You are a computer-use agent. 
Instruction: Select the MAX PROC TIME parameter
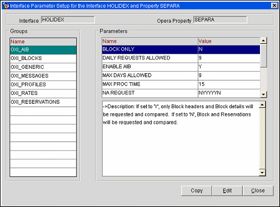pyautogui.click(x=181, y=84)
